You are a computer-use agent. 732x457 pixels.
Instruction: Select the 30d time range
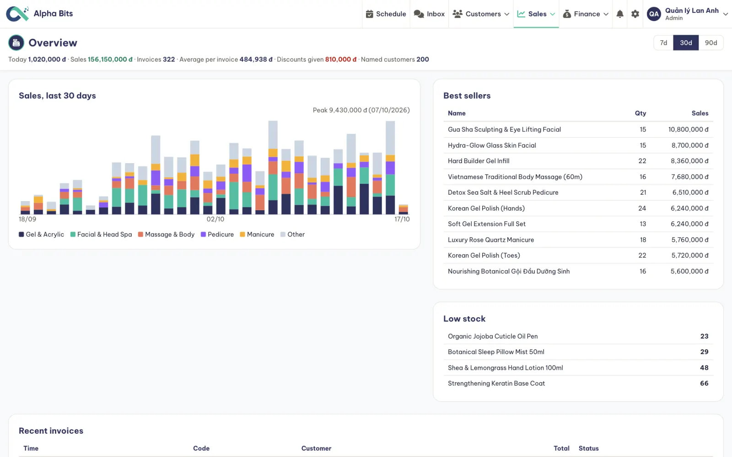point(686,43)
